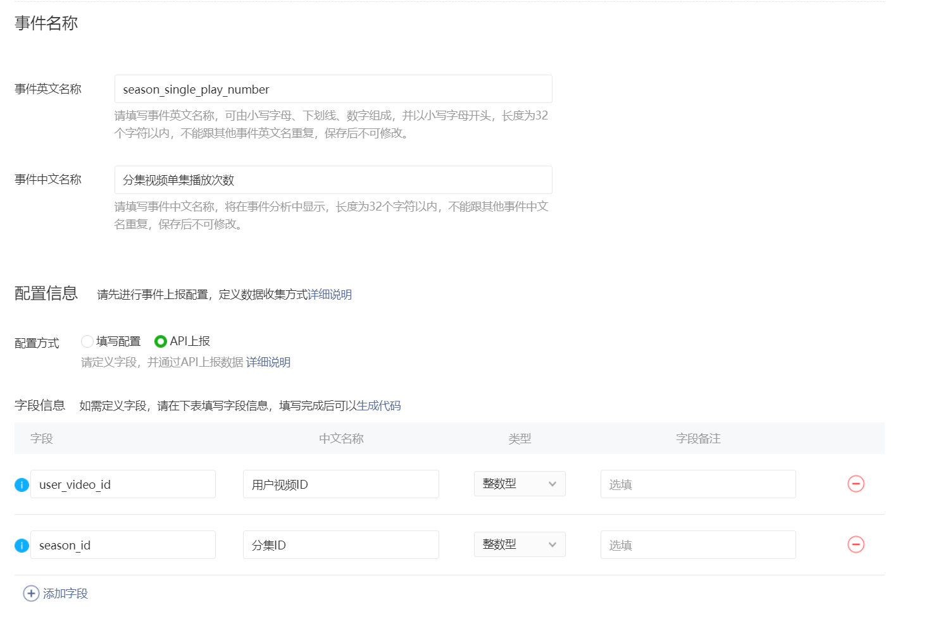936x619 pixels.
Task: Remove the user_video_id field row
Action: click(856, 484)
